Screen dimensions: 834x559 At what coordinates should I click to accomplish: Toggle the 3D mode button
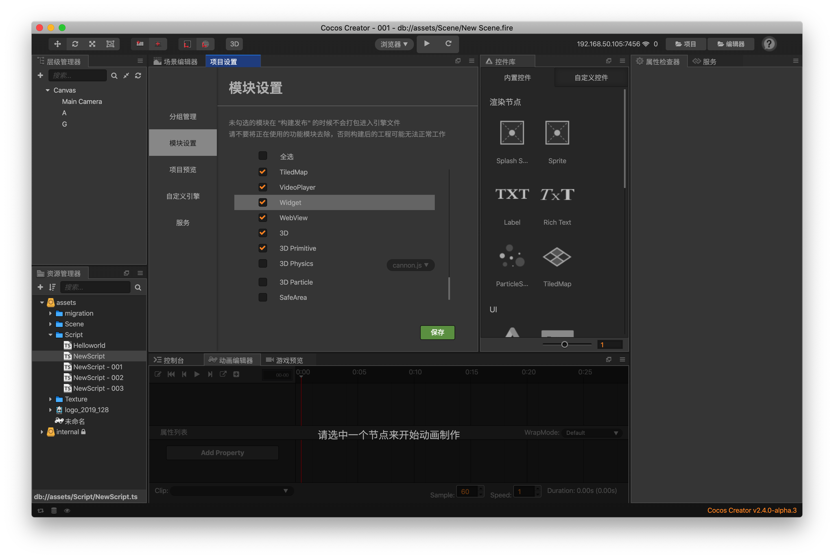[x=234, y=44]
